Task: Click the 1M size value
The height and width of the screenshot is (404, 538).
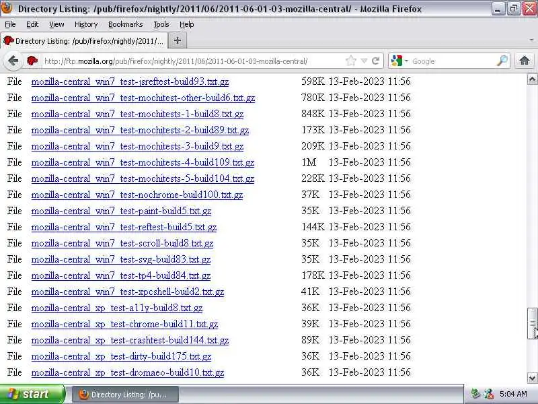Action: (x=309, y=162)
